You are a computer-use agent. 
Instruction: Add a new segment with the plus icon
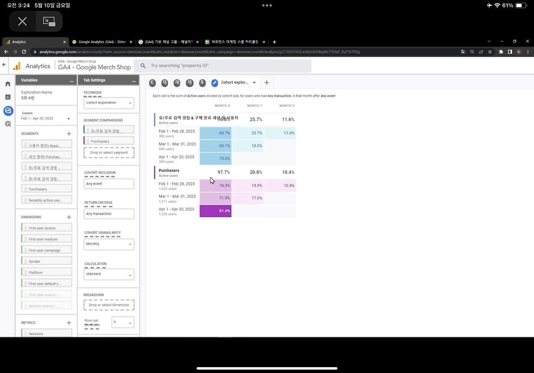coord(69,134)
